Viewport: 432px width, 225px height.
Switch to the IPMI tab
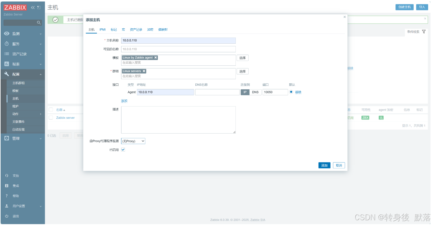tap(103, 30)
